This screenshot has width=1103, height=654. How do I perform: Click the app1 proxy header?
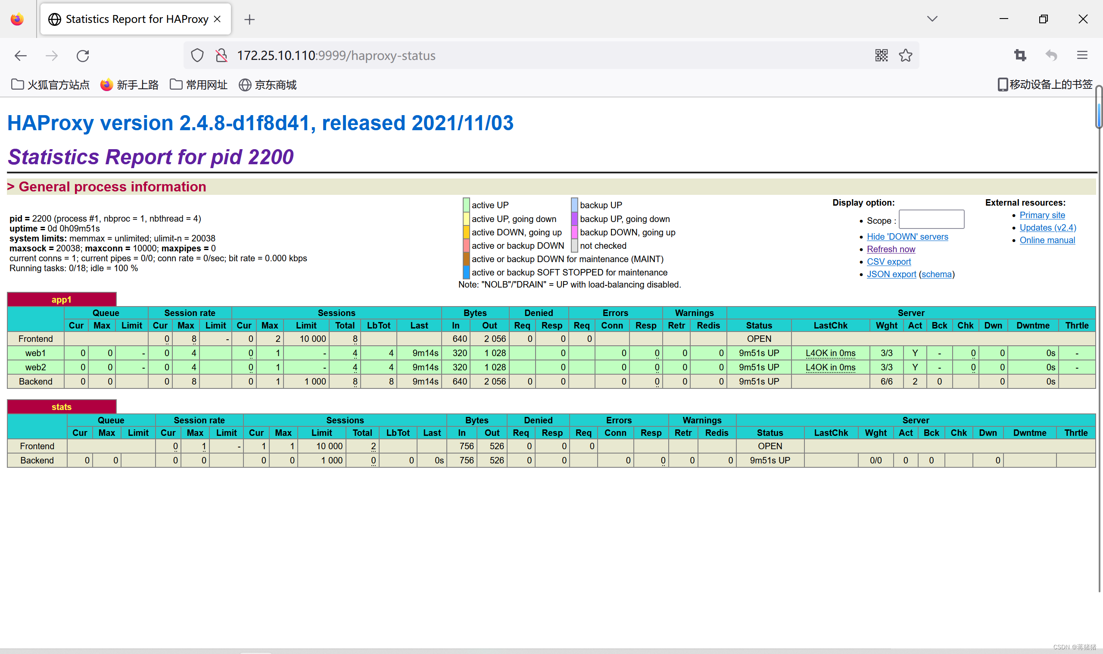click(x=62, y=300)
